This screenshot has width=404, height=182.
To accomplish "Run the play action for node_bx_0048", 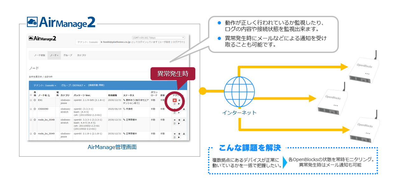I will tap(179, 124).
